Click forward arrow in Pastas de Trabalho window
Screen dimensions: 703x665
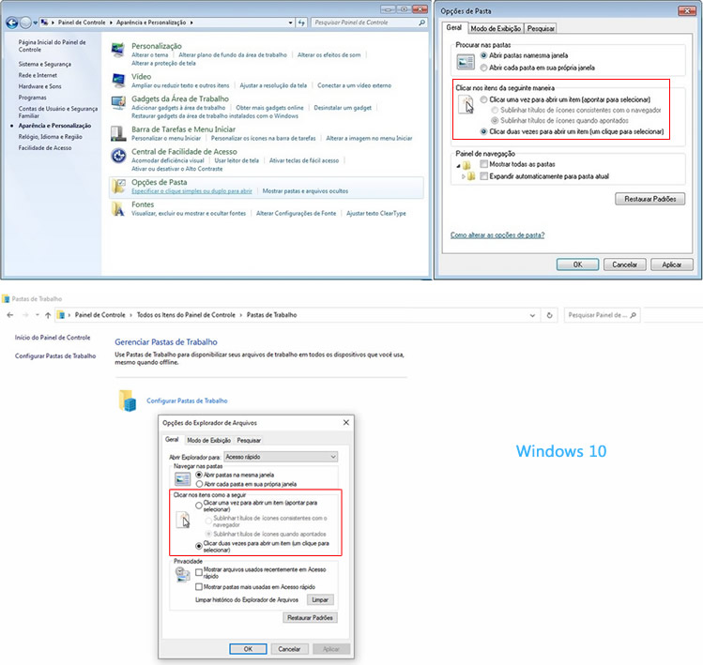tap(25, 315)
